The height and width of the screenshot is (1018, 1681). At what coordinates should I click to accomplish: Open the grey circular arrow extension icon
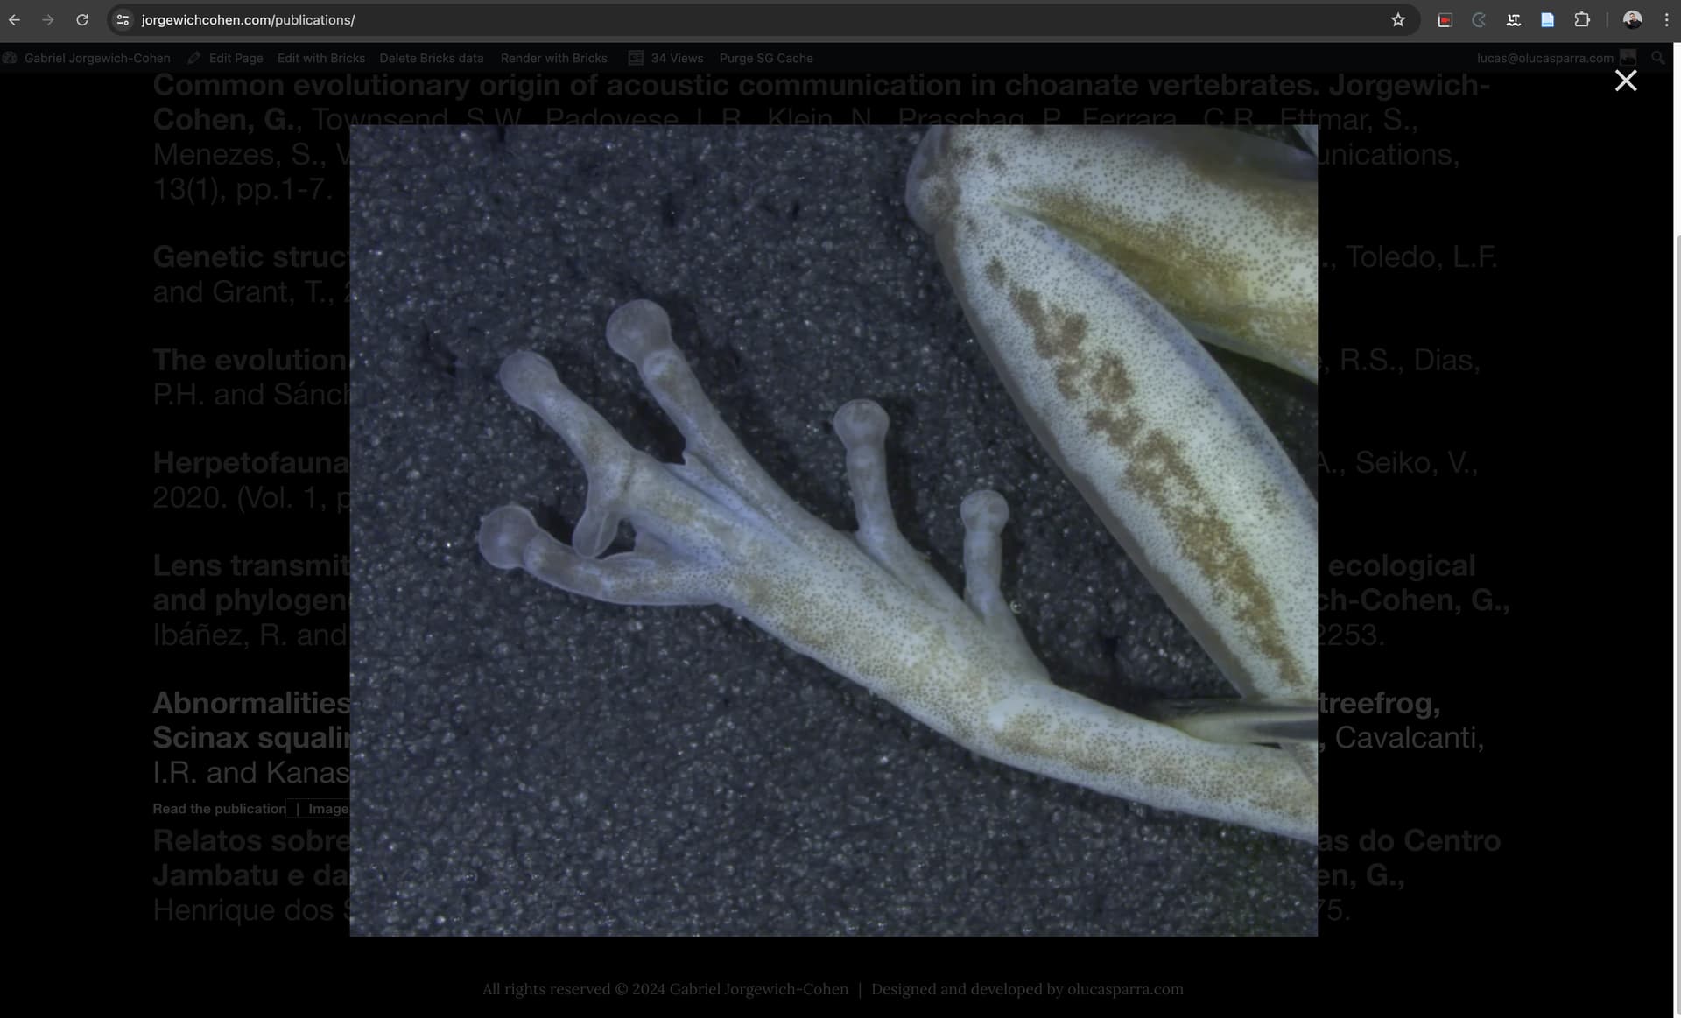[1480, 19]
